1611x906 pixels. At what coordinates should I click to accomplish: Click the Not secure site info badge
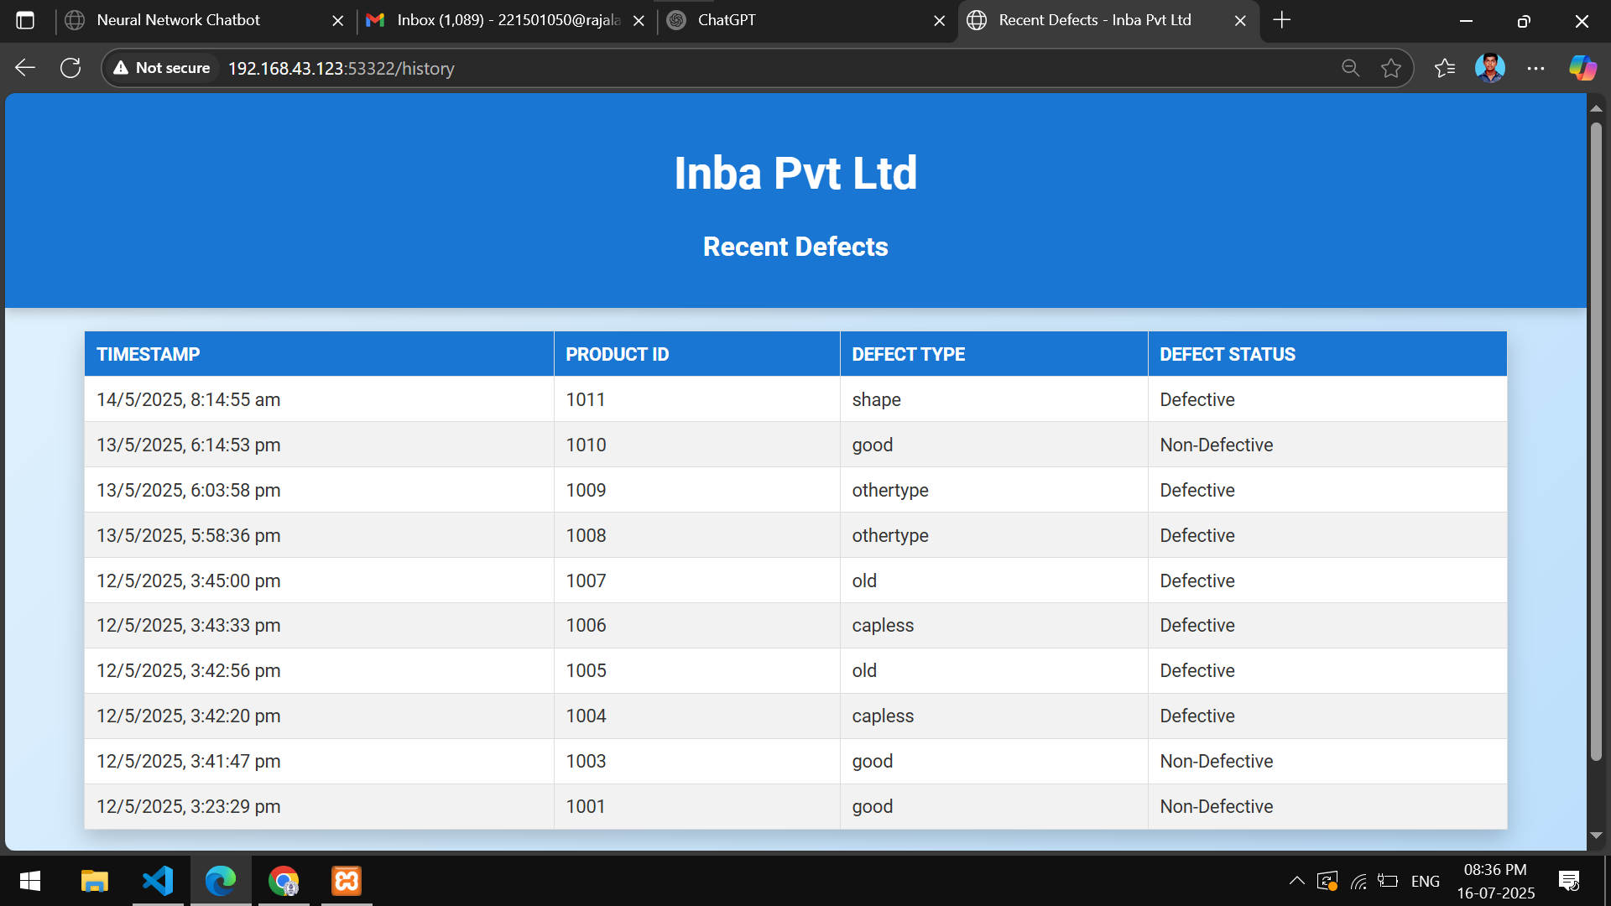(162, 68)
